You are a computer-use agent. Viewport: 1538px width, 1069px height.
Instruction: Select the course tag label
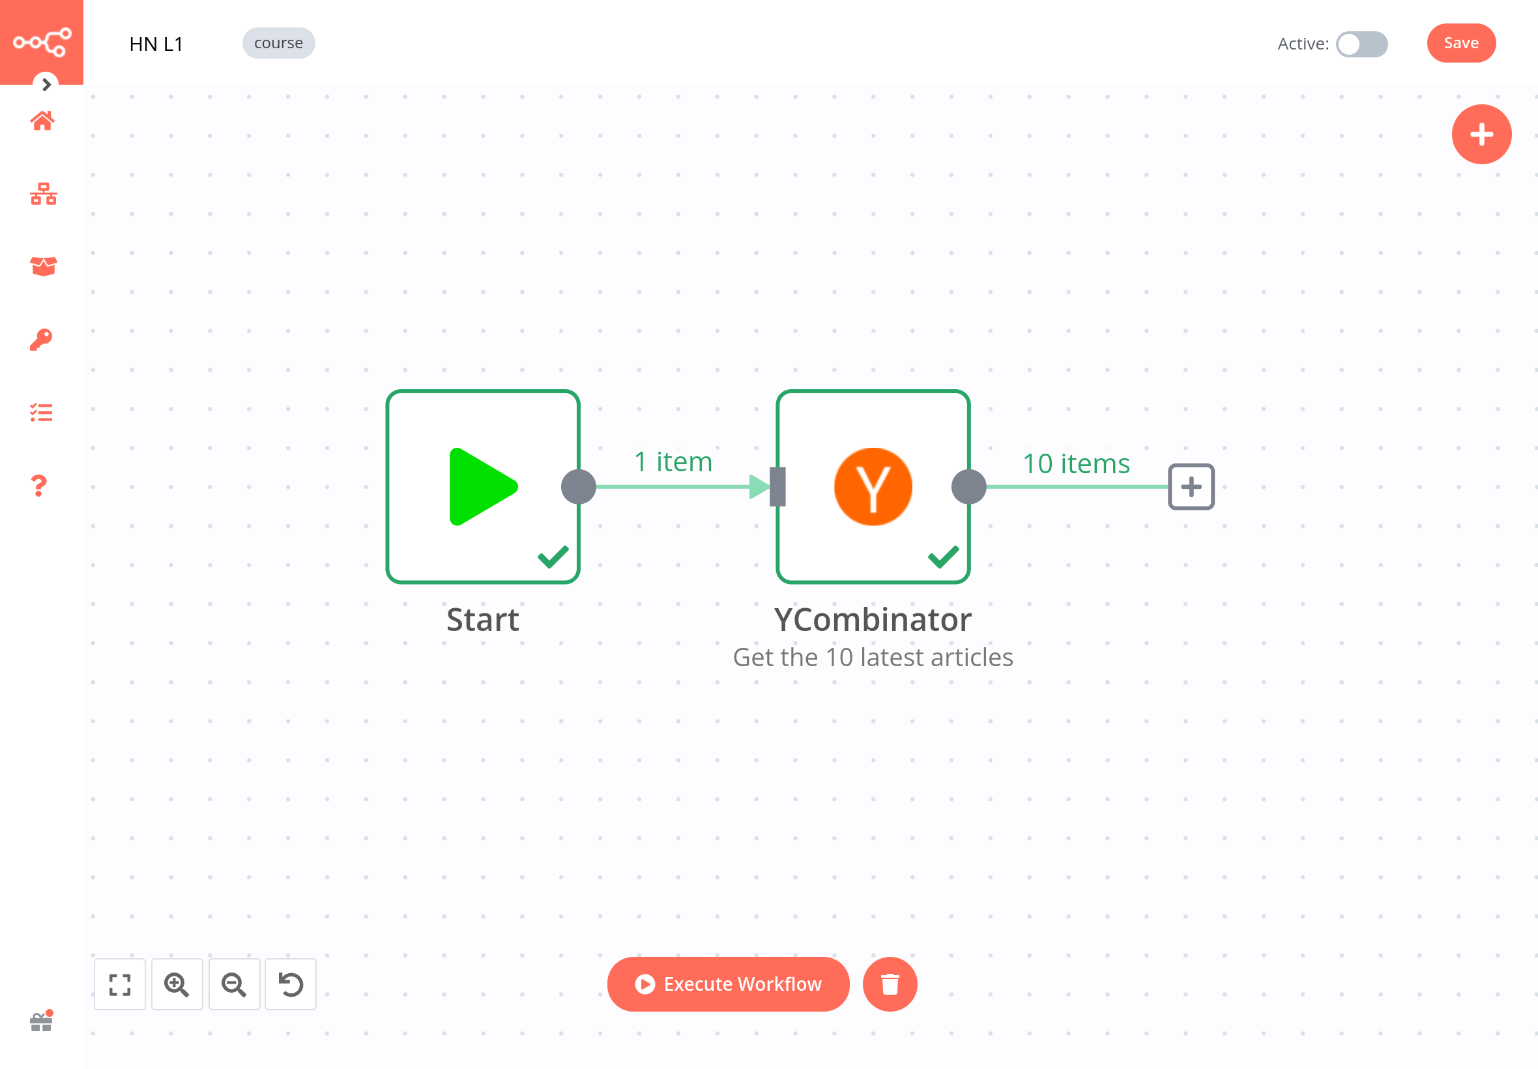pos(278,43)
